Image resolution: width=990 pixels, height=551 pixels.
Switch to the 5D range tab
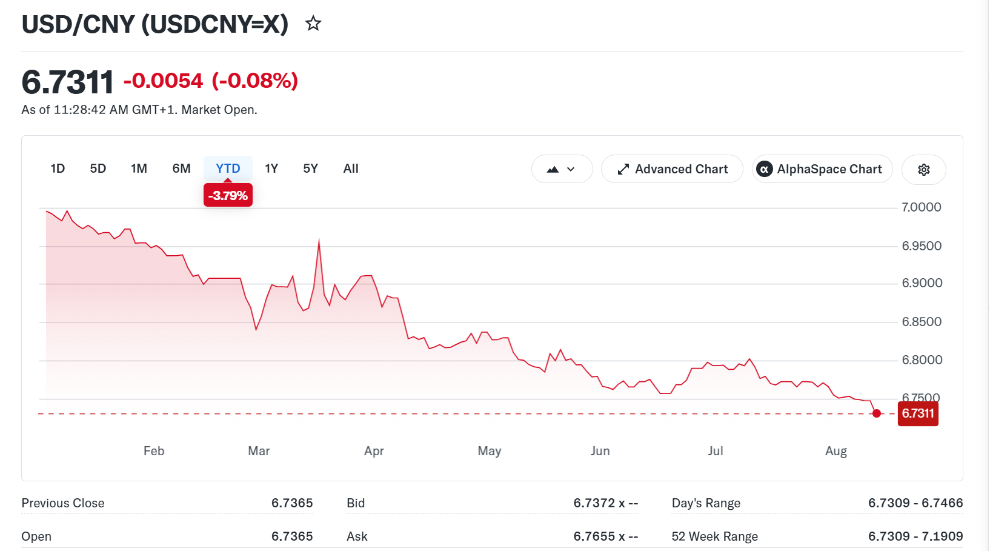(98, 169)
